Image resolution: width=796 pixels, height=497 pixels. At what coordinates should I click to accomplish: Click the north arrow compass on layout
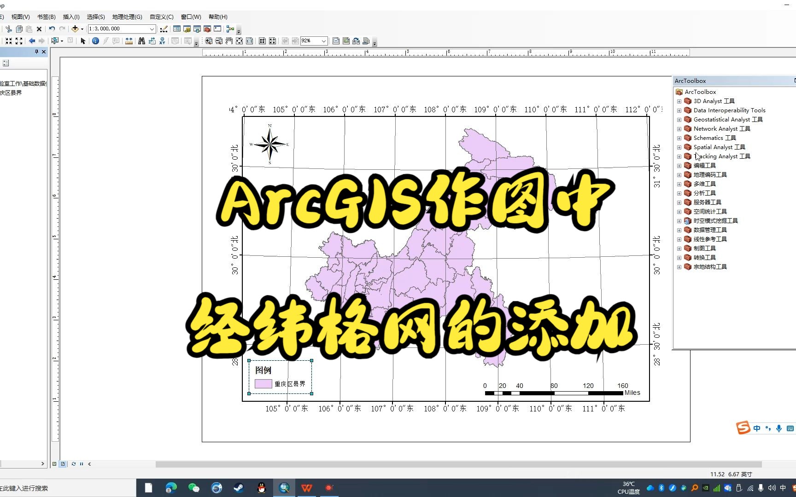coord(270,144)
